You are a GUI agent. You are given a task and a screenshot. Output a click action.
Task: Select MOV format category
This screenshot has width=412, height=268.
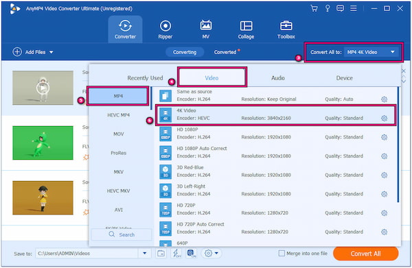click(118, 134)
